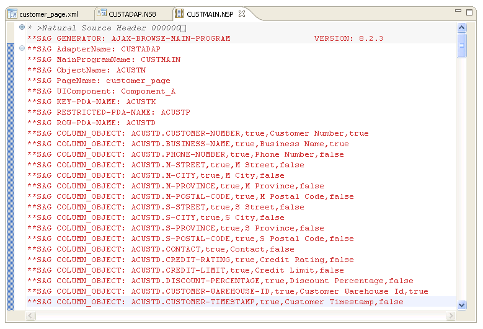
Task: Maximize the editor panel
Action: tap(471, 12)
